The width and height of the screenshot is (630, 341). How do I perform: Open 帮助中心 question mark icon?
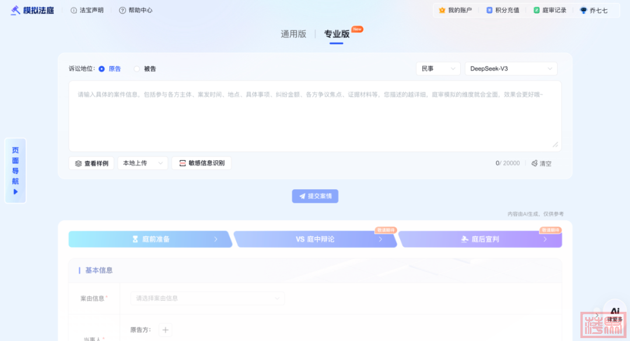[x=122, y=11]
